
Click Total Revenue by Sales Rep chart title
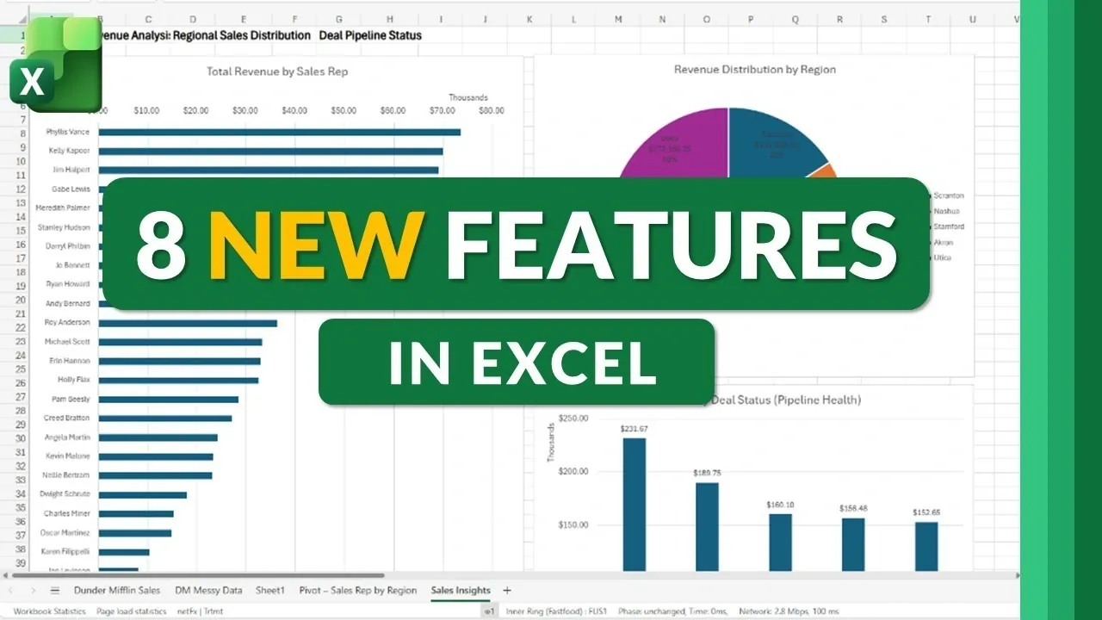pyautogui.click(x=277, y=71)
